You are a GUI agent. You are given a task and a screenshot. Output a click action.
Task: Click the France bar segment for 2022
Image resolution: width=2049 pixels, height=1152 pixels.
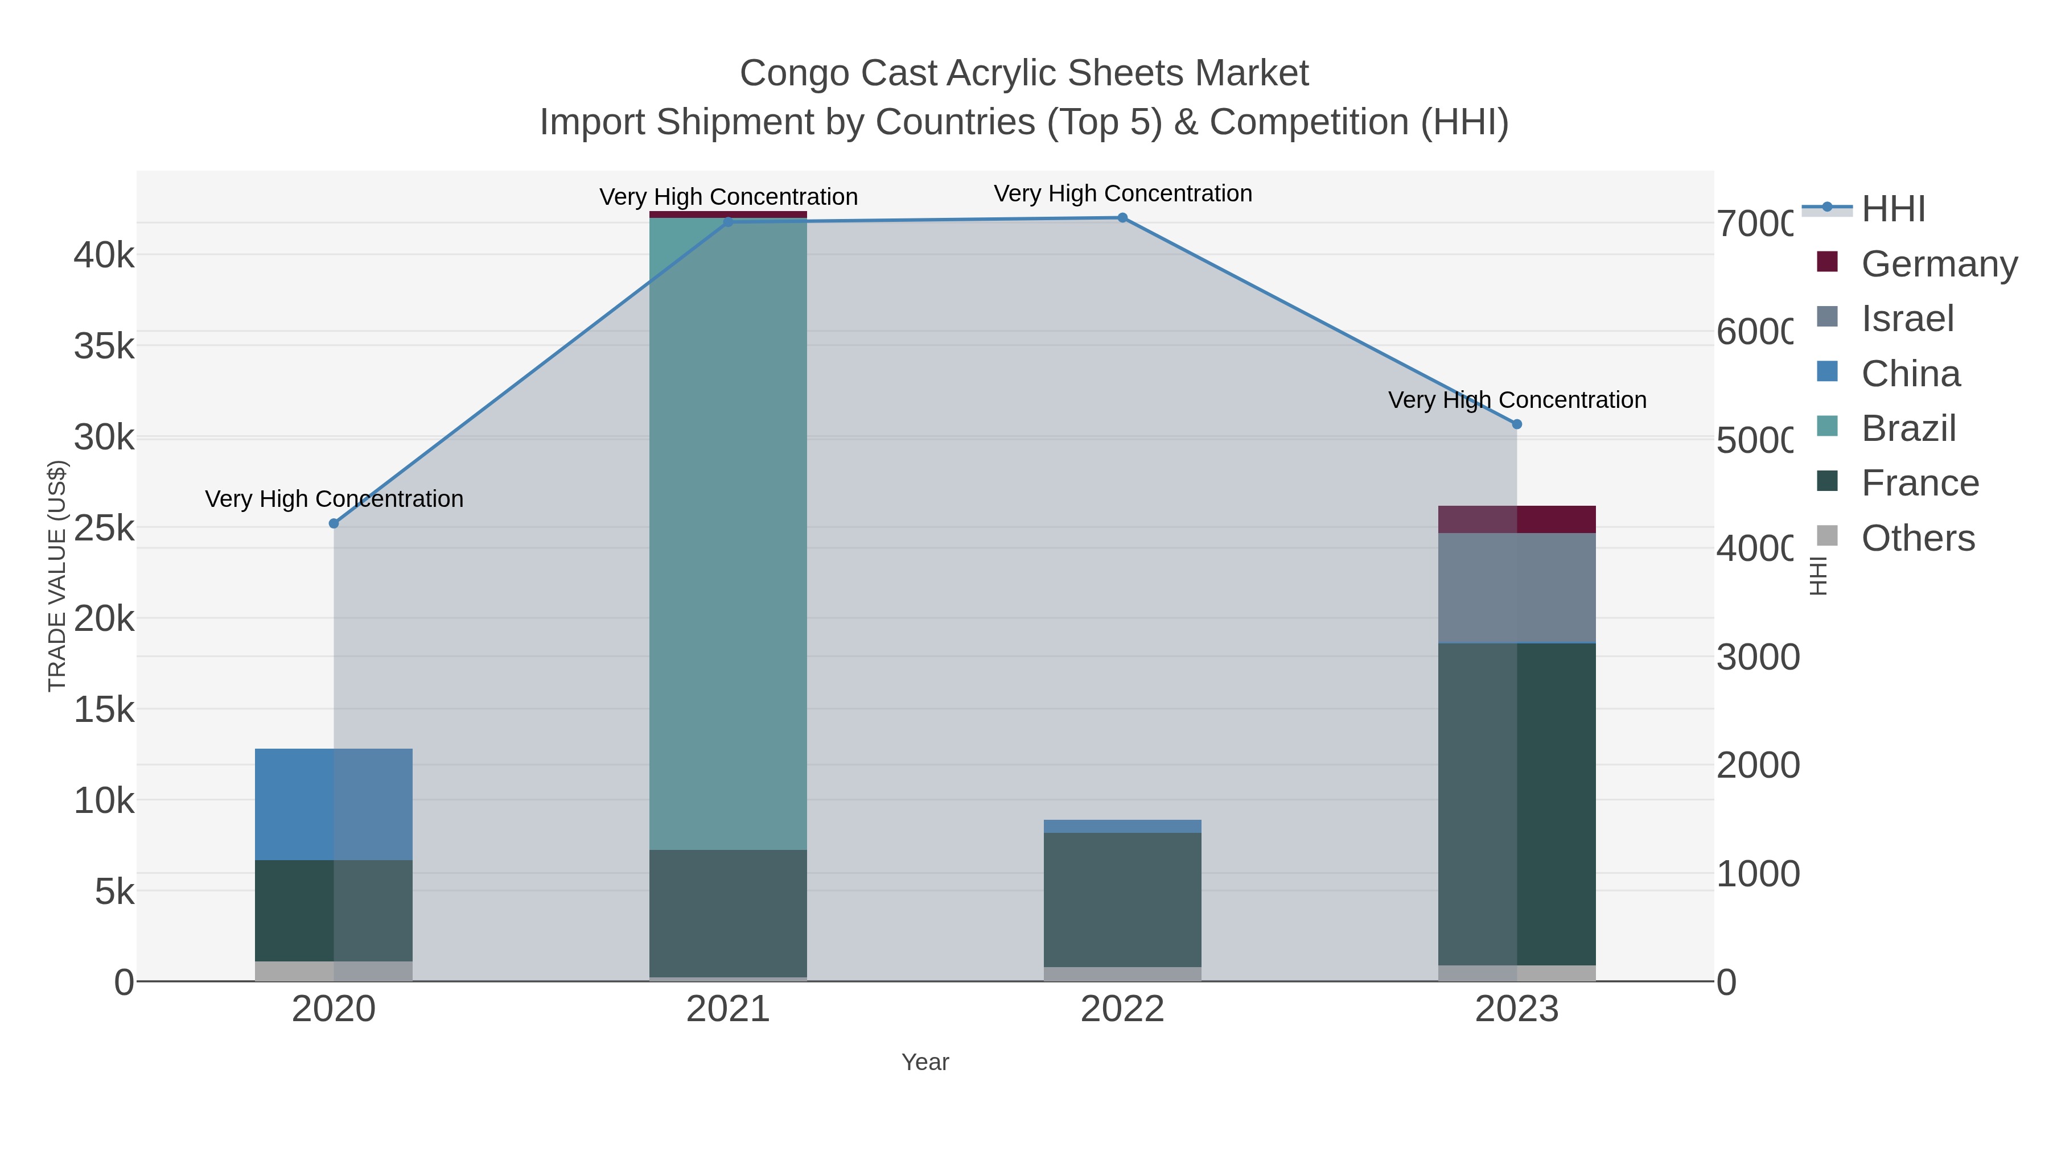coord(1122,900)
